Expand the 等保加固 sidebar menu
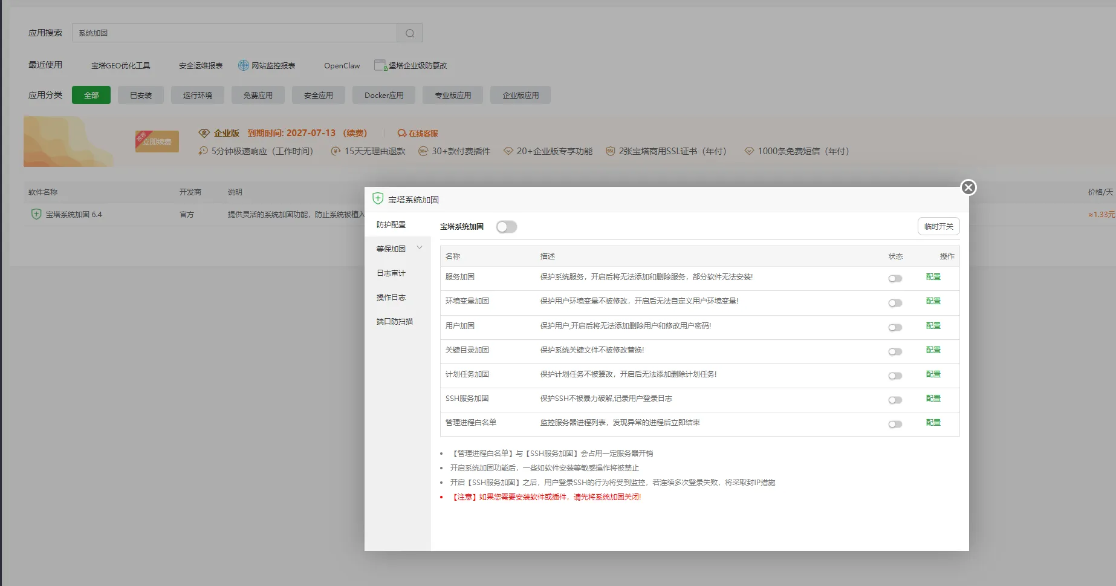 click(399, 249)
